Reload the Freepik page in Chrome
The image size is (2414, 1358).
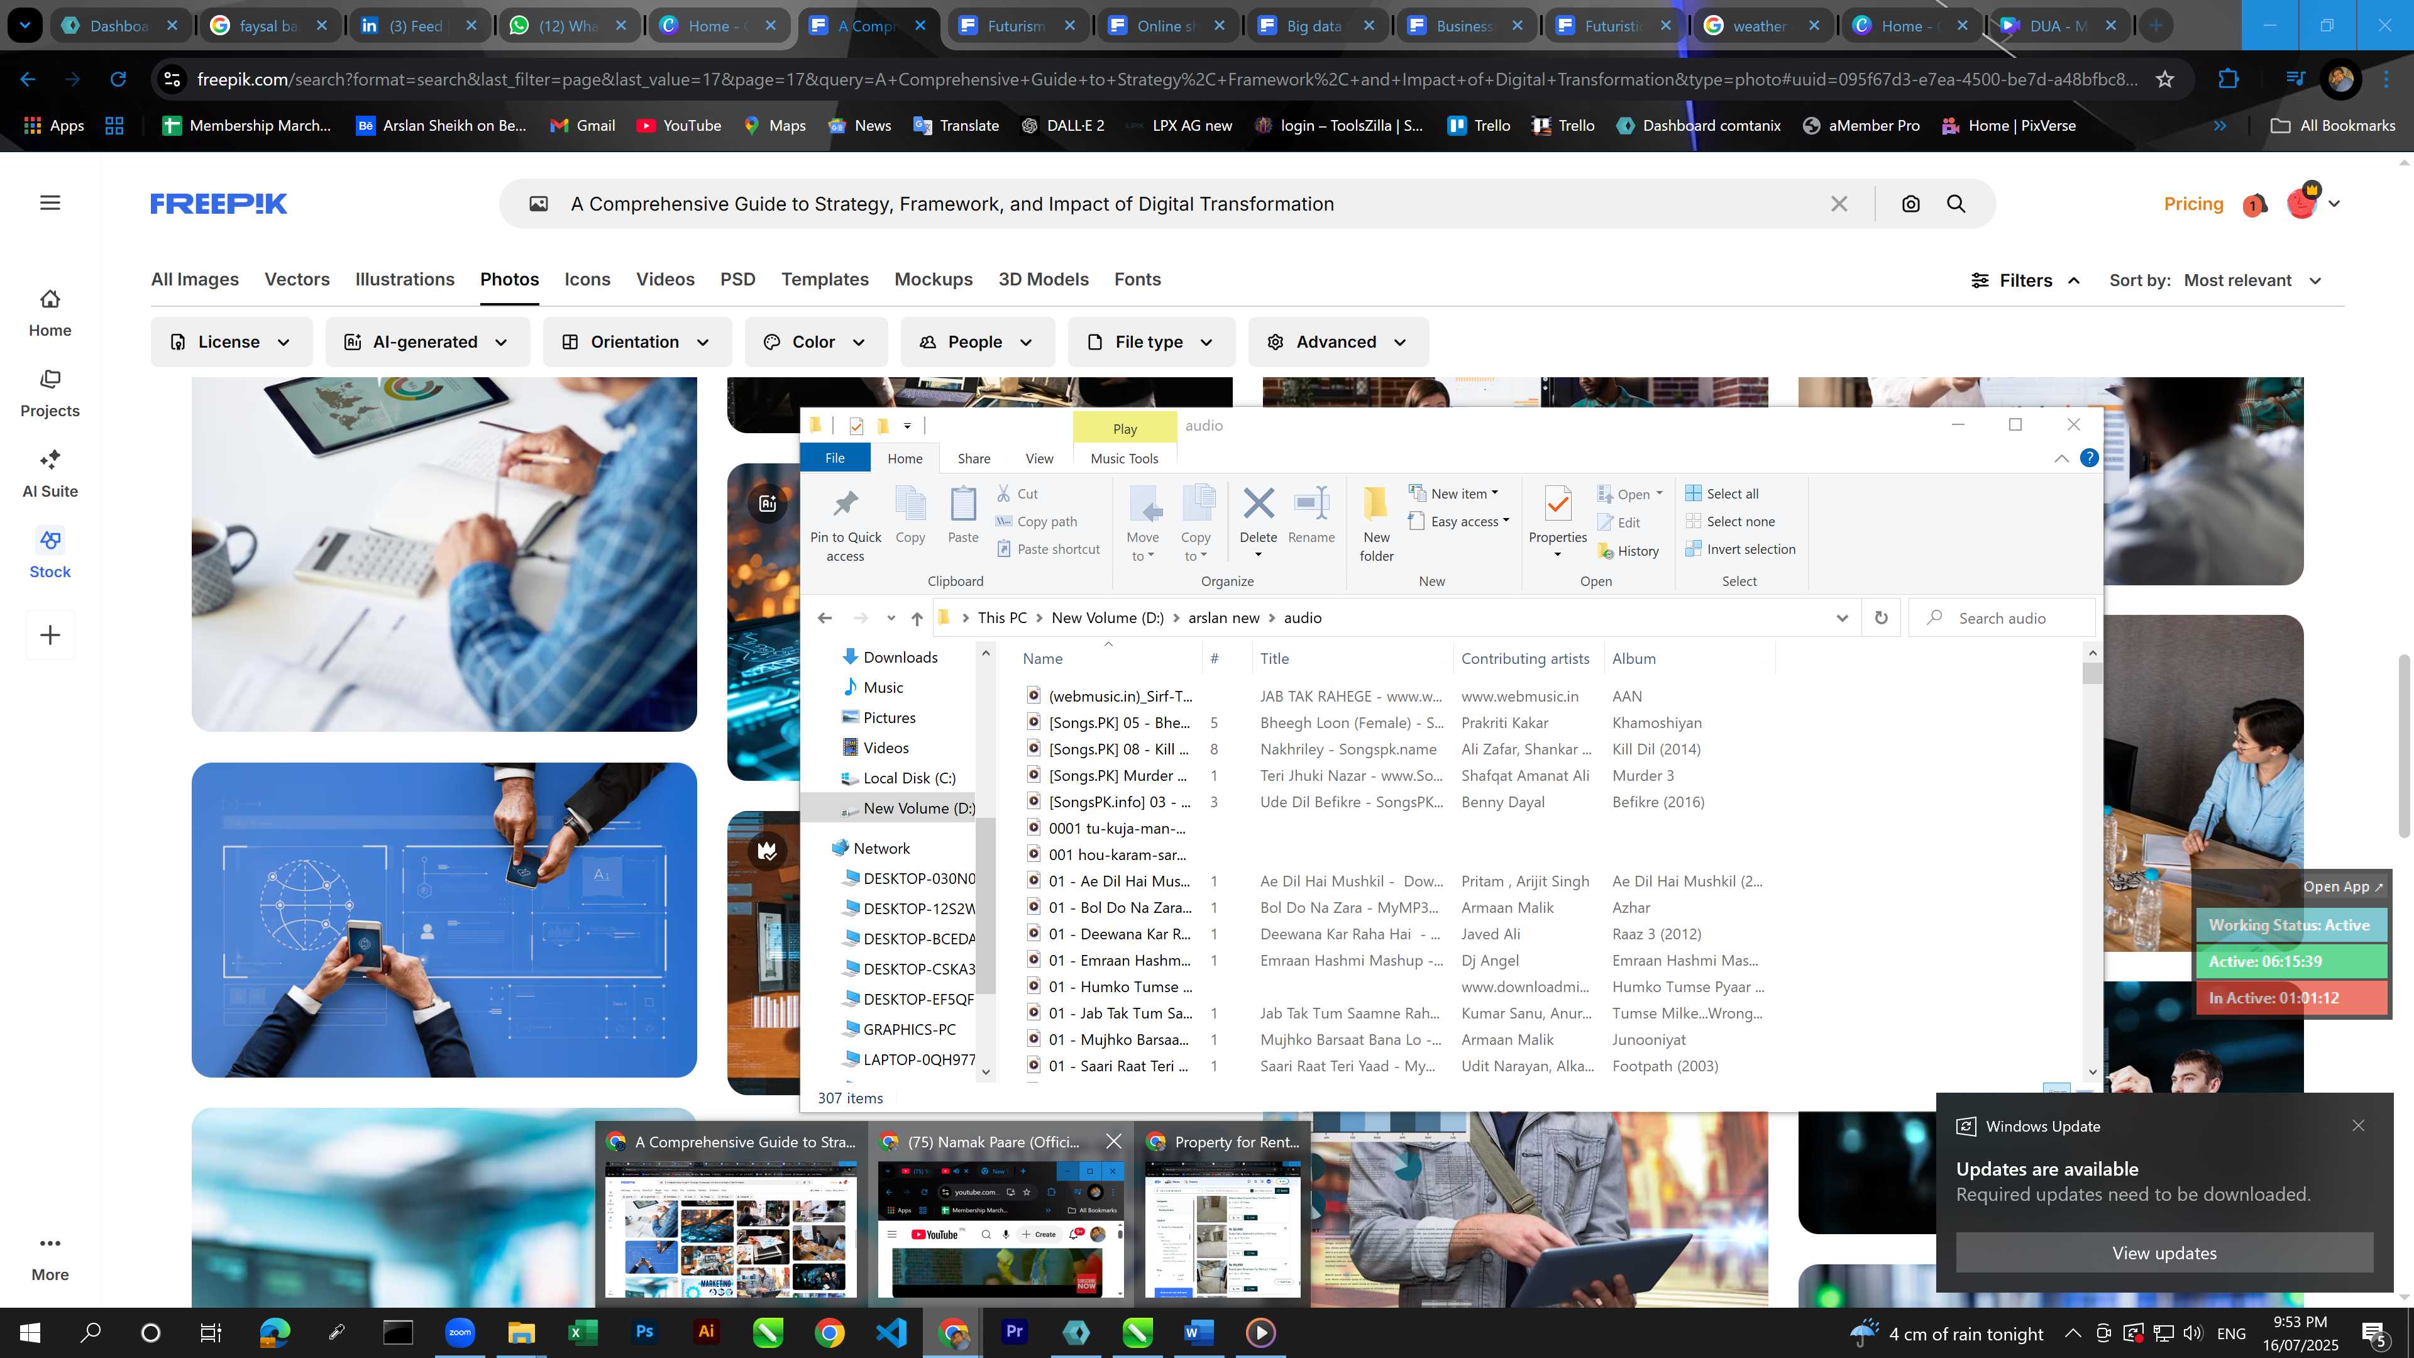coord(118,80)
